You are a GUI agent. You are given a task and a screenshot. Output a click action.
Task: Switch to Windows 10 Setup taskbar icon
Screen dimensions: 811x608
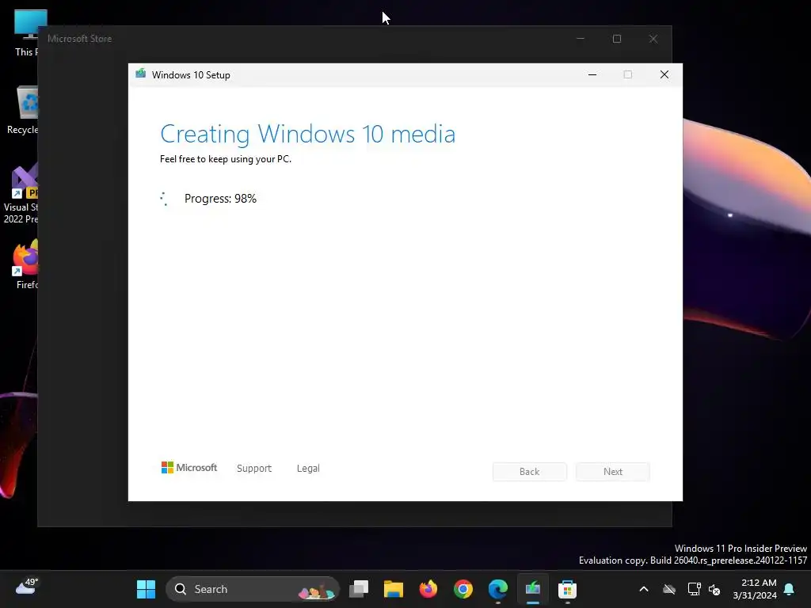533,589
